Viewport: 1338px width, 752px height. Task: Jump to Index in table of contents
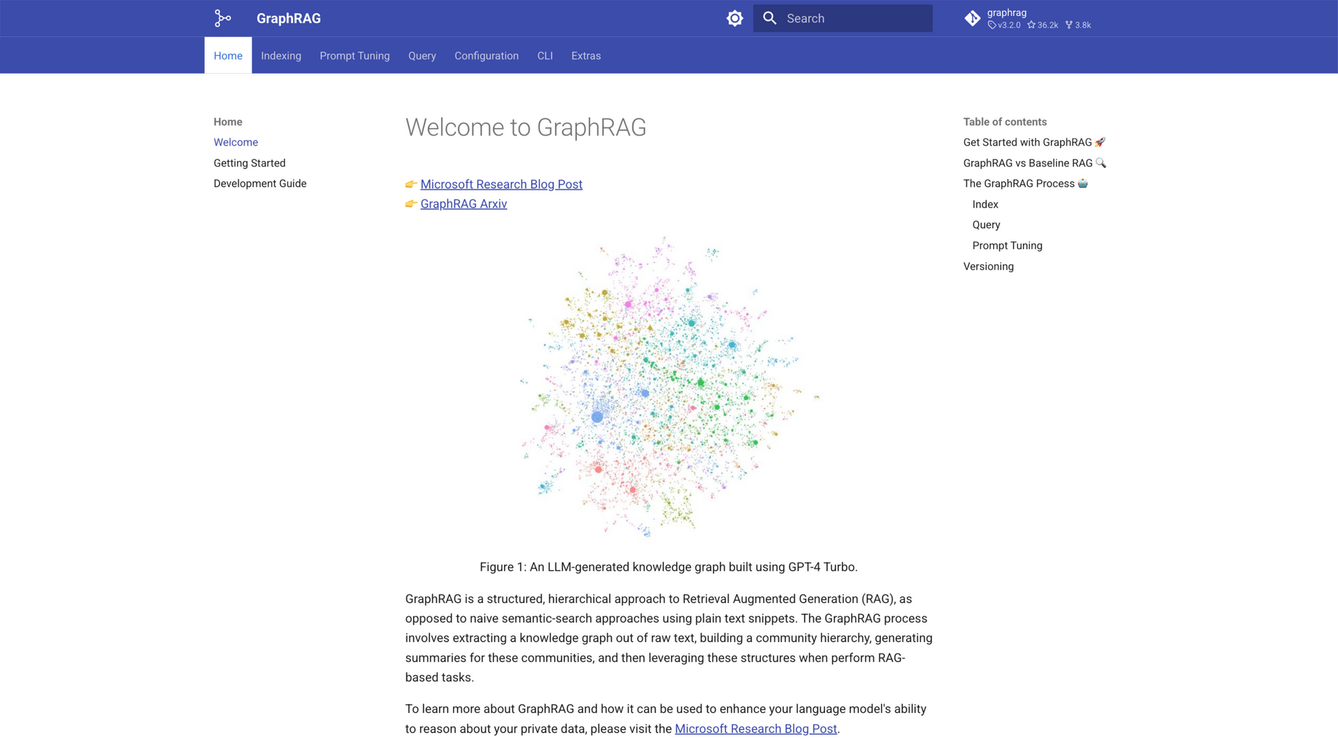pyautogui.click(x=985, y=204)
